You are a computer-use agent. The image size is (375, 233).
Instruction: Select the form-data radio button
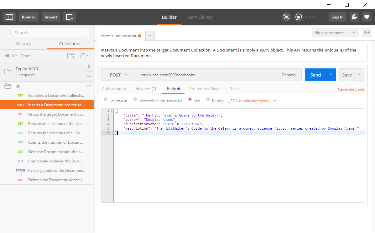point(106,100)
